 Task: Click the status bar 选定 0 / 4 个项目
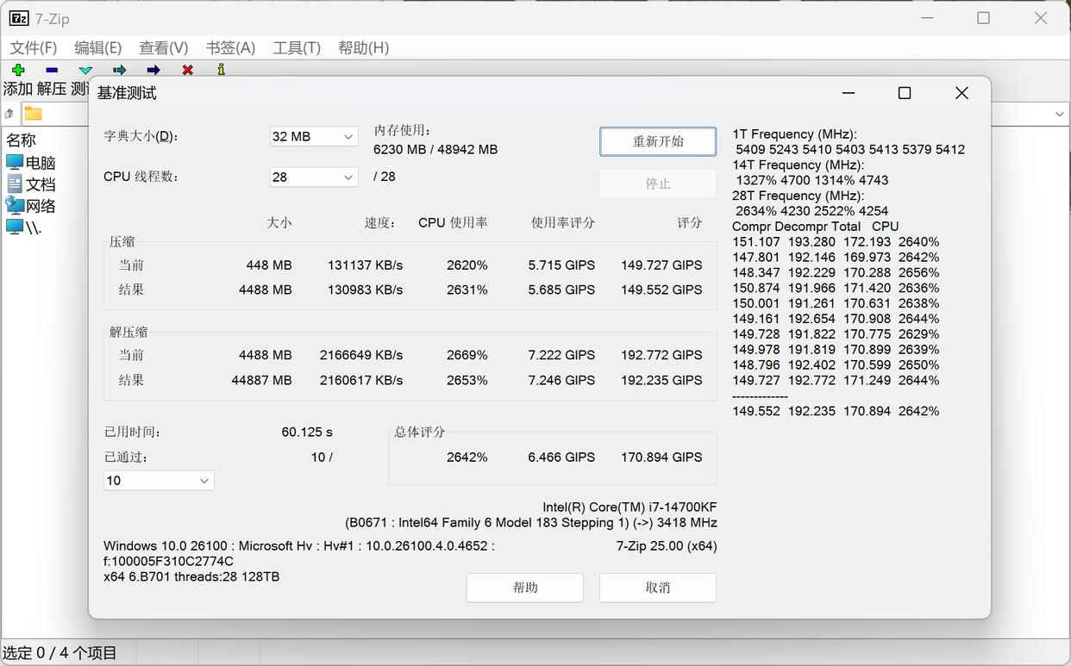tap(60, 653)
